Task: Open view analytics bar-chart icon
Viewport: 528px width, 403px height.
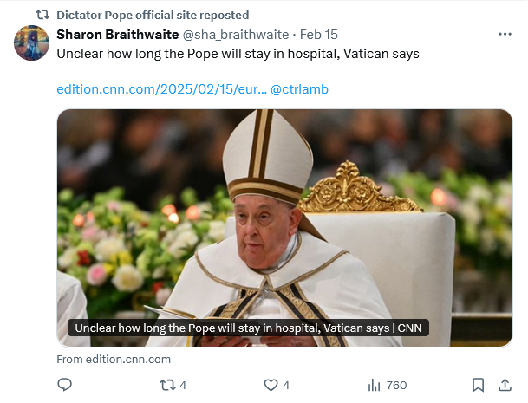Action: (x=375, y=385)
